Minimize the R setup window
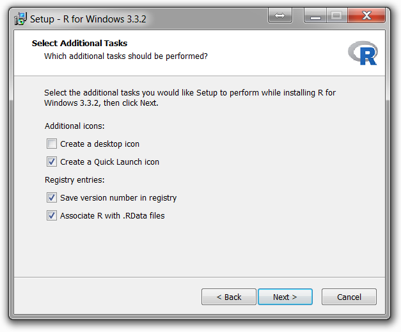This screenshot has width=401, height=332. (315, 15)
